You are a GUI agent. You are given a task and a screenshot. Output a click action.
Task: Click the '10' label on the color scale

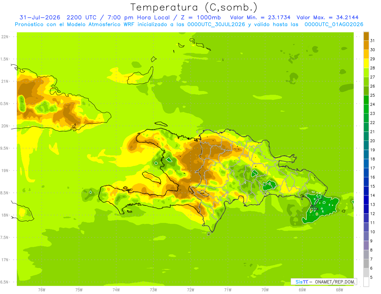(373, 232)
